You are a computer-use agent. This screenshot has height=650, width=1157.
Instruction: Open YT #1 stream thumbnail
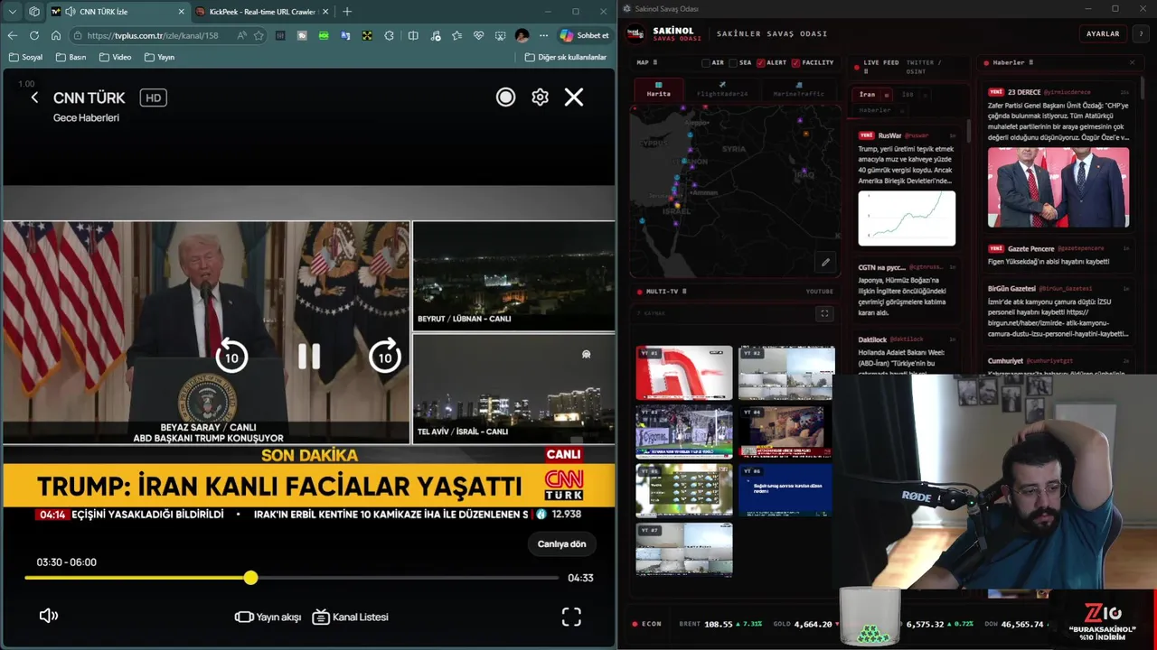[x=684, y=373]
